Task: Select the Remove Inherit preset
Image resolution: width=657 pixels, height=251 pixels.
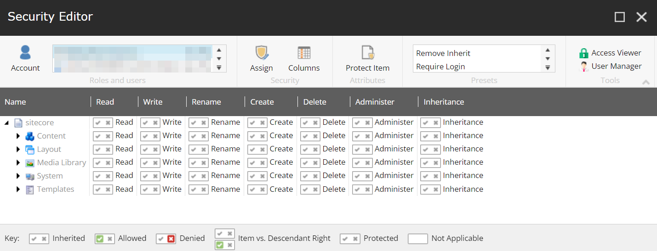Action: (x=443, y=53)
